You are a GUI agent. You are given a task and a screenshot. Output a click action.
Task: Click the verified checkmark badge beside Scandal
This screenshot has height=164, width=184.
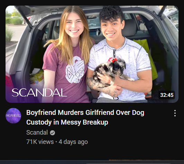coord(52,133)
